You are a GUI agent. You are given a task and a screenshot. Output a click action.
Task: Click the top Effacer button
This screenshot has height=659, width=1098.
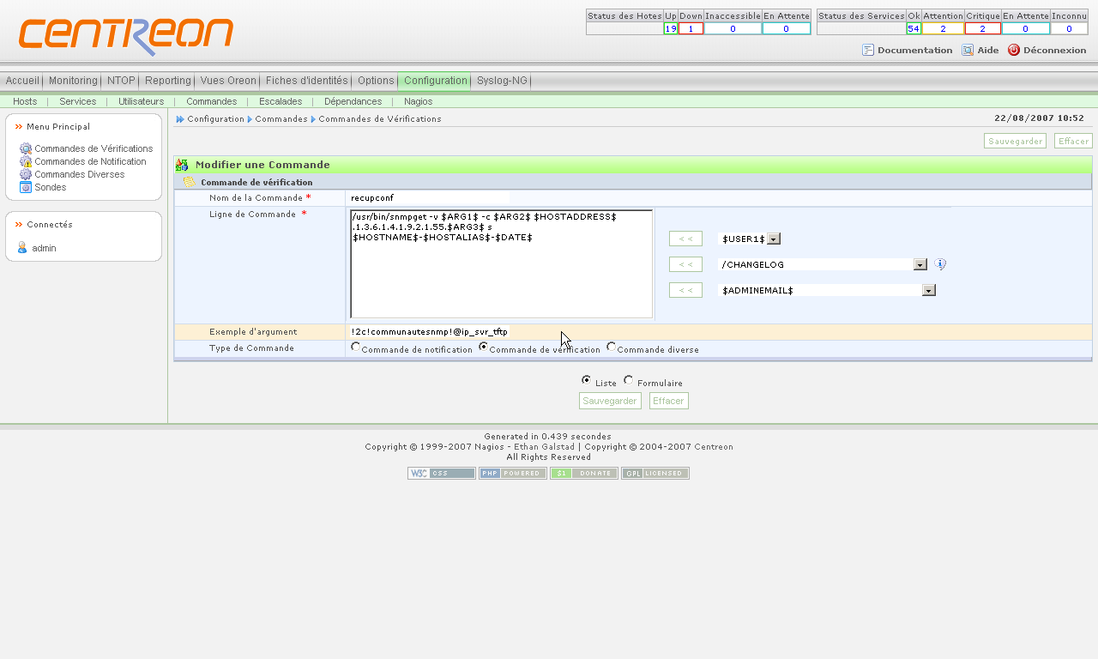(x=1073, y=141)
